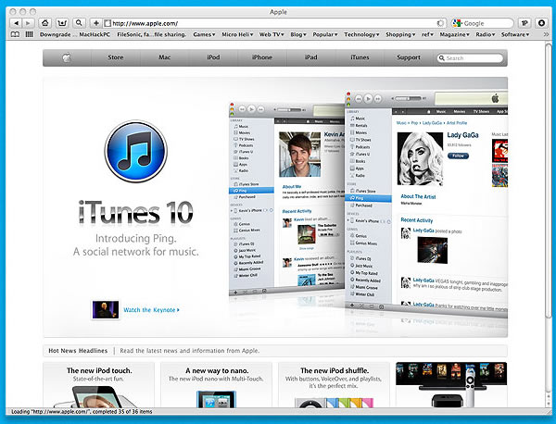Click the large iTunes 10 music note logo
This screenshot has width=556, height=424.
point(136,151)
